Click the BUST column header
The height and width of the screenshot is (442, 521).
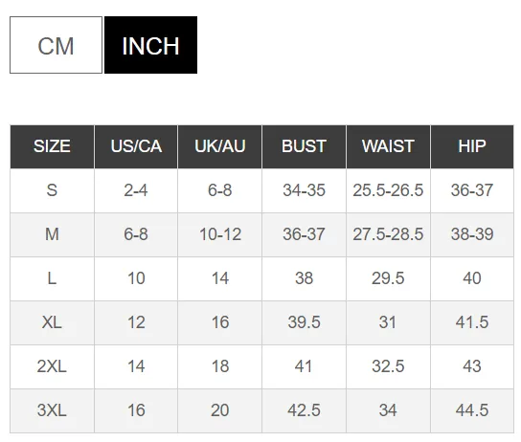pos(304,146)
